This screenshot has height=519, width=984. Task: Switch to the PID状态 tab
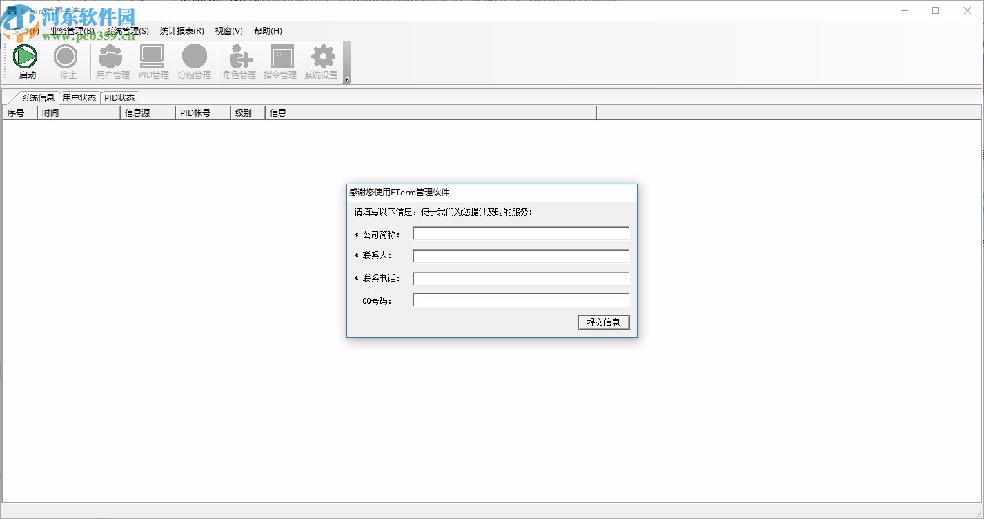(x=120, y=97)
